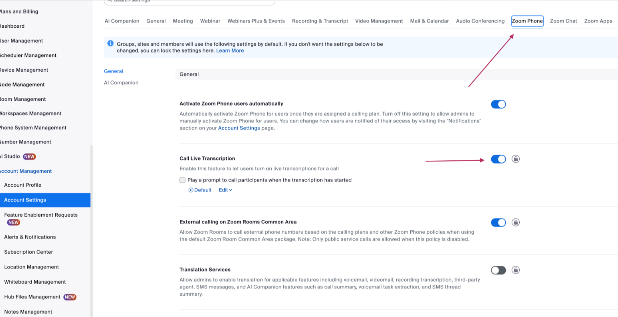Open Plans and Billing in the sidebar
This screenshot has height=317, width=618.
pos(18,11)
